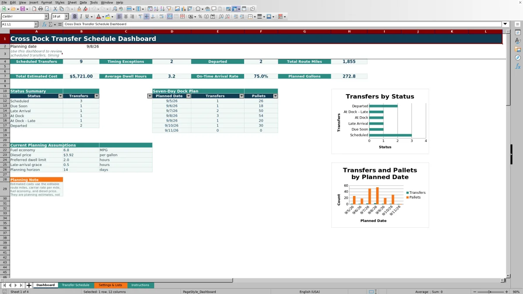Toggle Italic formatting
Viewport: 523px width, 294px height.
pyautogui.click(x=81, y=17)
